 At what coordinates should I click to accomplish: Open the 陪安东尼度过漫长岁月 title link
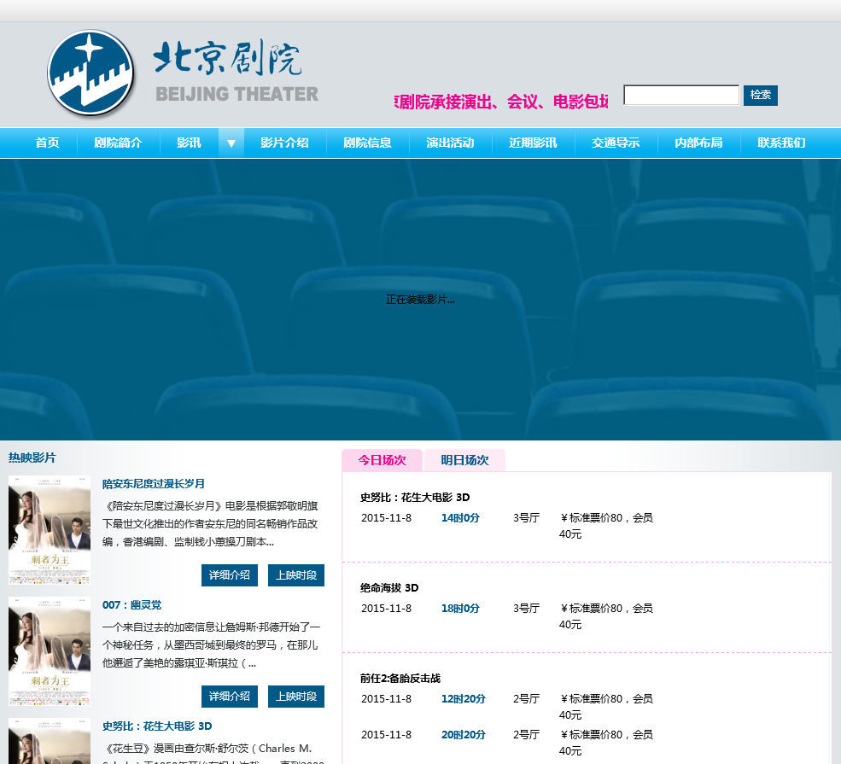(x=154, y=484)
